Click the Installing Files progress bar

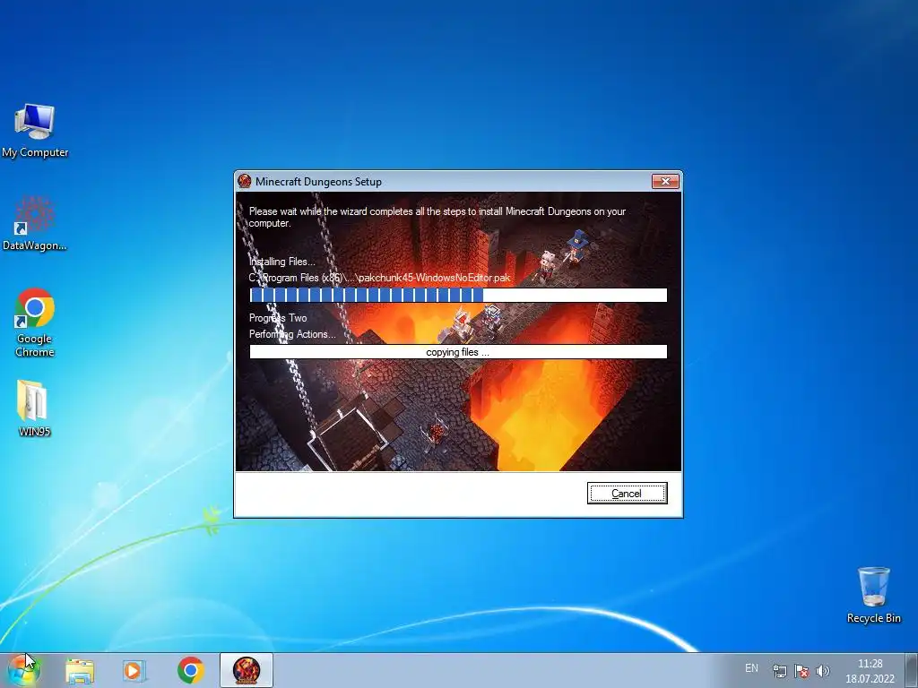pos(458,296)
